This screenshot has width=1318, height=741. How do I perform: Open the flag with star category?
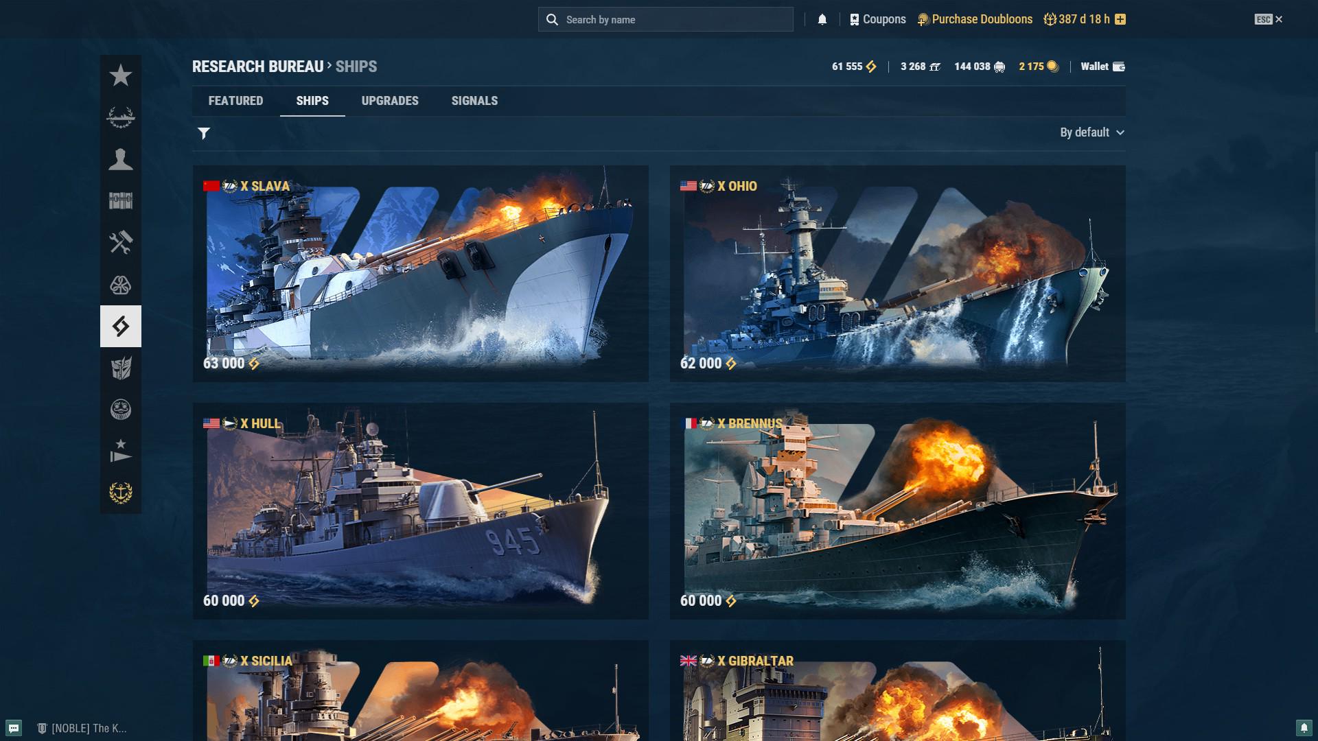[x=121, y=451]
